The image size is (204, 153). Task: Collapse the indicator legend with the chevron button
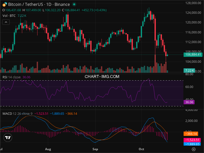(x=6, y=22)
